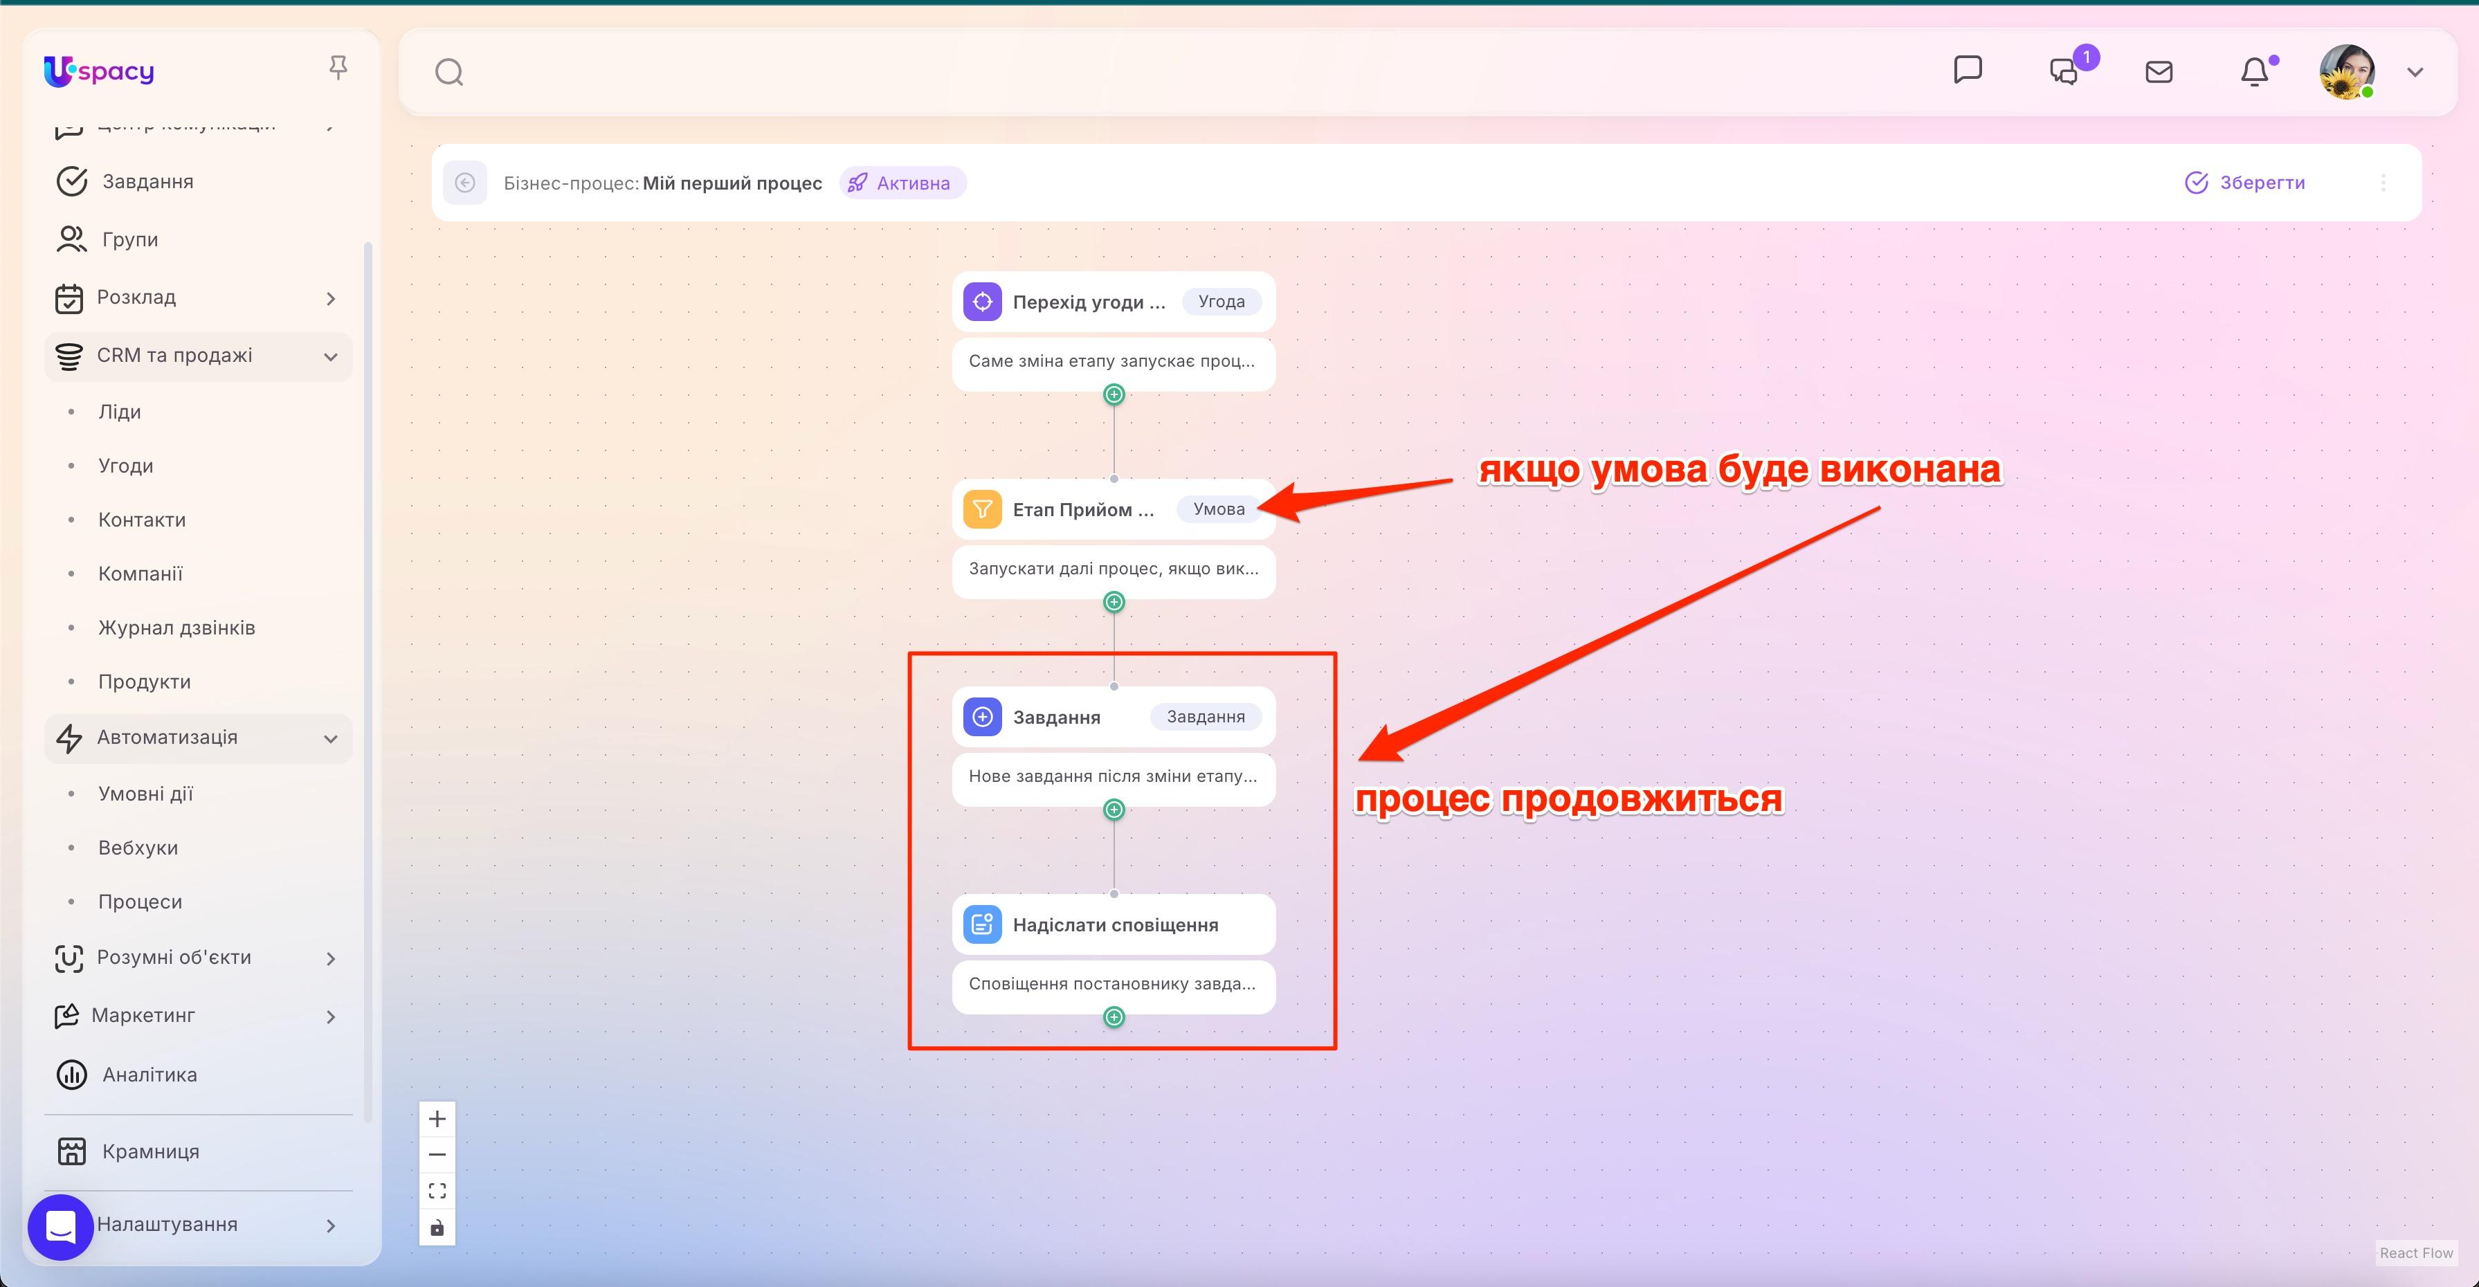
Task: Lock canvas interactivity with the padlock icon
Action: tap(437, 1226)
